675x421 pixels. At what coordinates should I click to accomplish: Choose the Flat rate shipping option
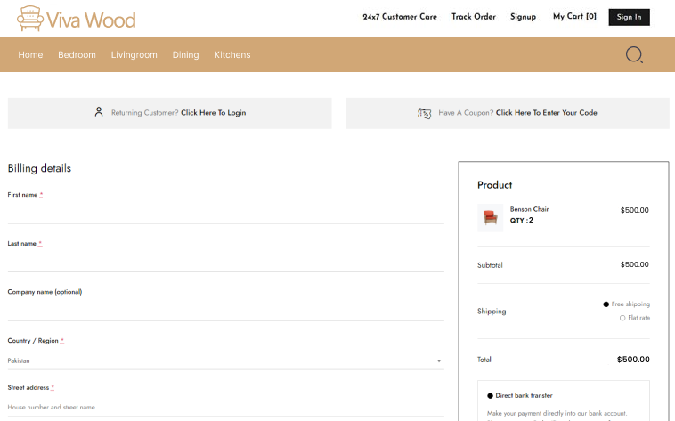pos(622,318)
